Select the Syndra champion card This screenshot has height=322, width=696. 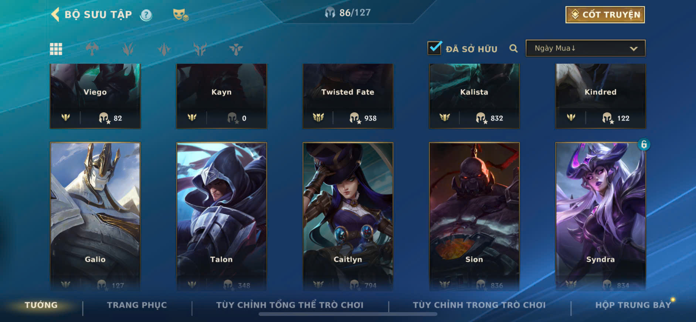tap(601, 217)
